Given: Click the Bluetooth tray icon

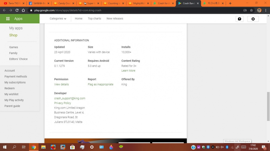Looking at the screenshot, I should point(227,147).
